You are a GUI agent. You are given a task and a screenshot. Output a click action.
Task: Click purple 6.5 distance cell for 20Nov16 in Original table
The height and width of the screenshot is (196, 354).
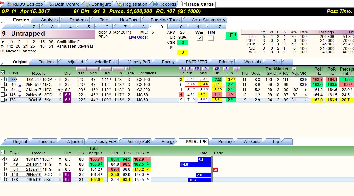pyautogui.click(x=68, y=95)
